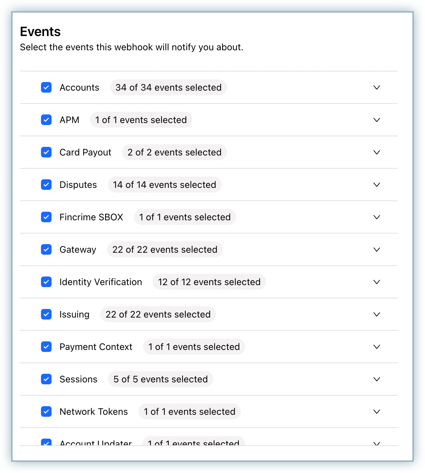The image size is (425, 473).
Task: Expand the Disputes events list
Action: pos(377,185)
